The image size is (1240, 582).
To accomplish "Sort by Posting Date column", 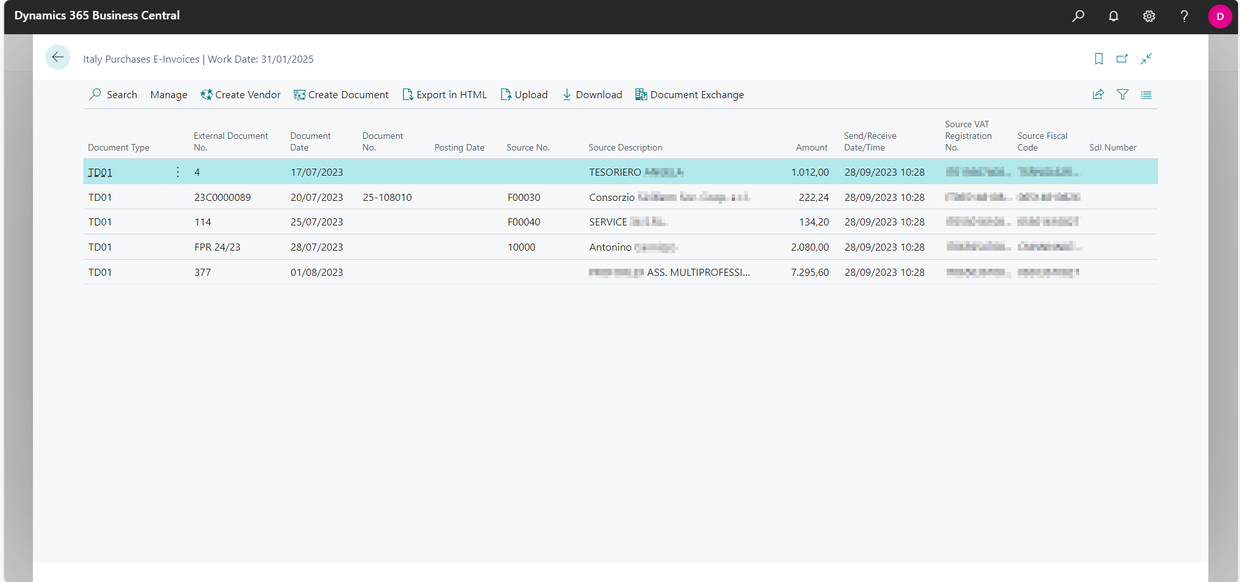I will [459, 147].
